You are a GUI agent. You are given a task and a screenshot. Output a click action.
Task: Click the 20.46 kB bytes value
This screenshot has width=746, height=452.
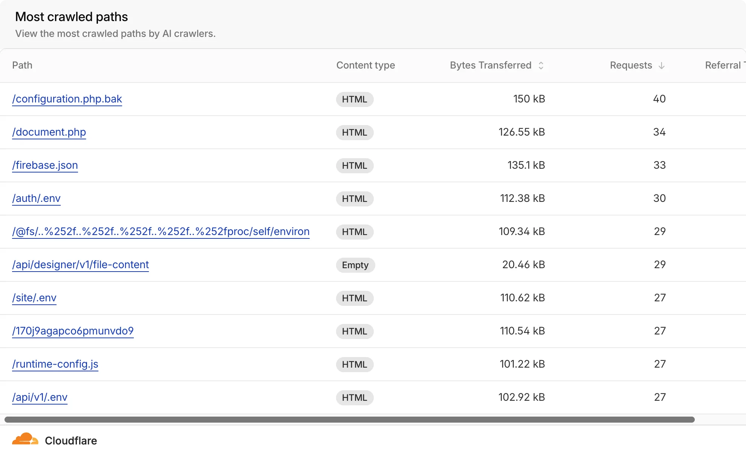[524, 265]
